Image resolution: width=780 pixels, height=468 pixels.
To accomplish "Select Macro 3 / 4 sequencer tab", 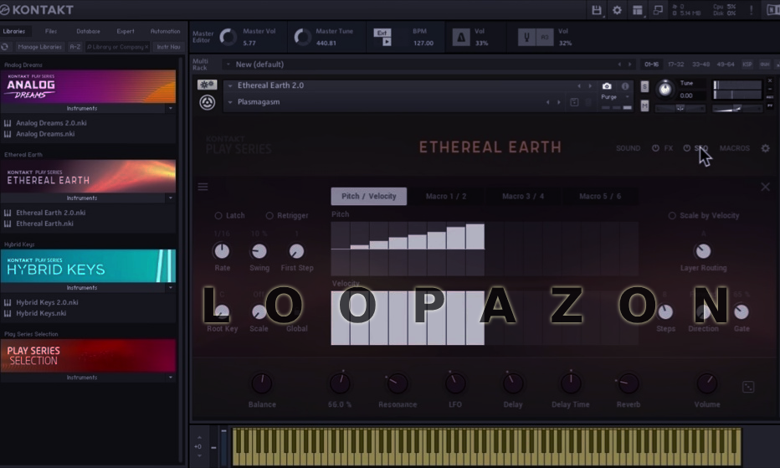I will (x=523, y=196).
